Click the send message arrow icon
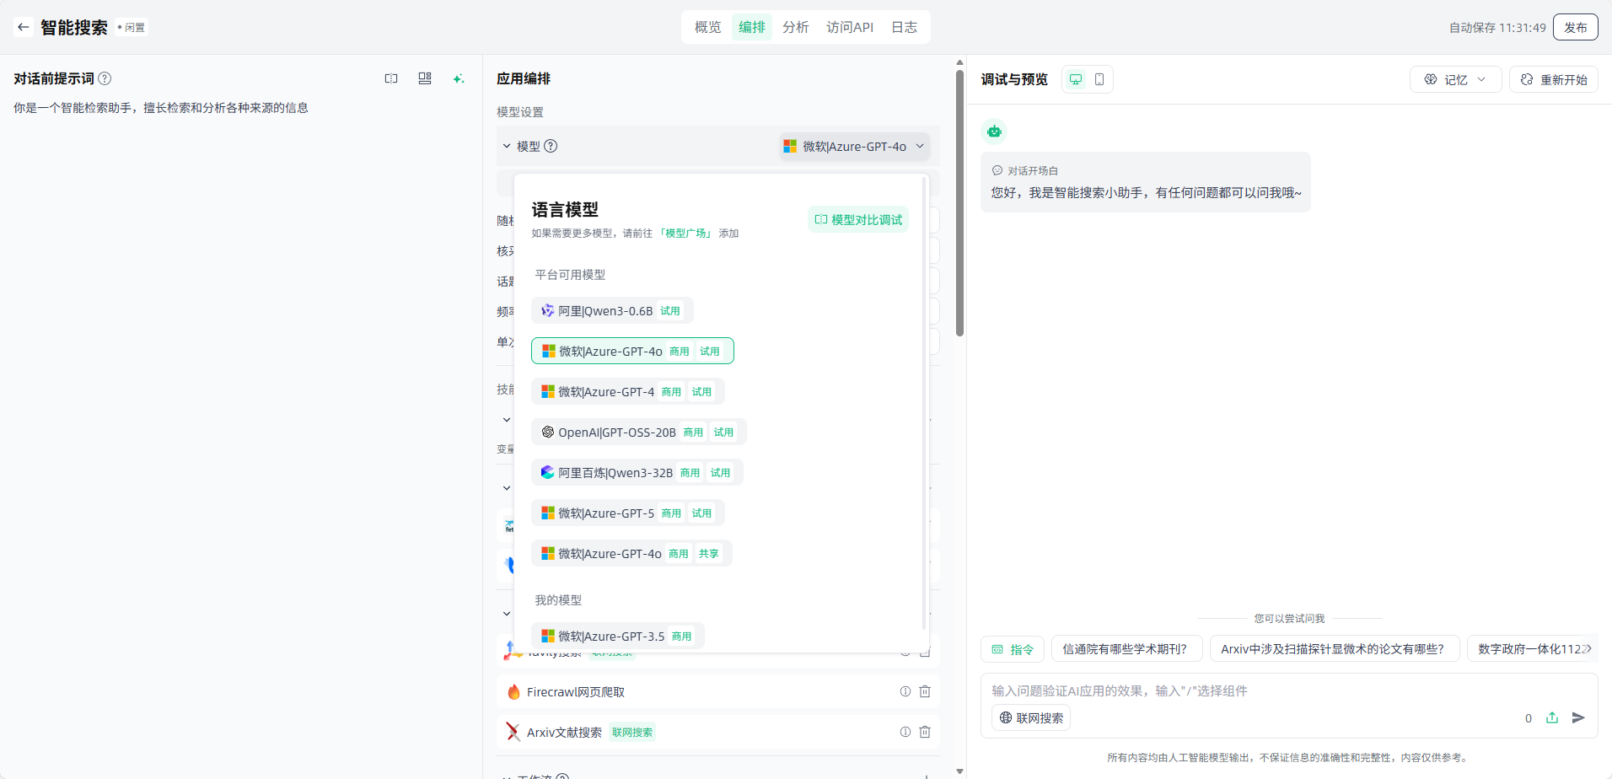Image resolution: width=1612 pixels, height=779 pixels. click(x=1578, y=717)
